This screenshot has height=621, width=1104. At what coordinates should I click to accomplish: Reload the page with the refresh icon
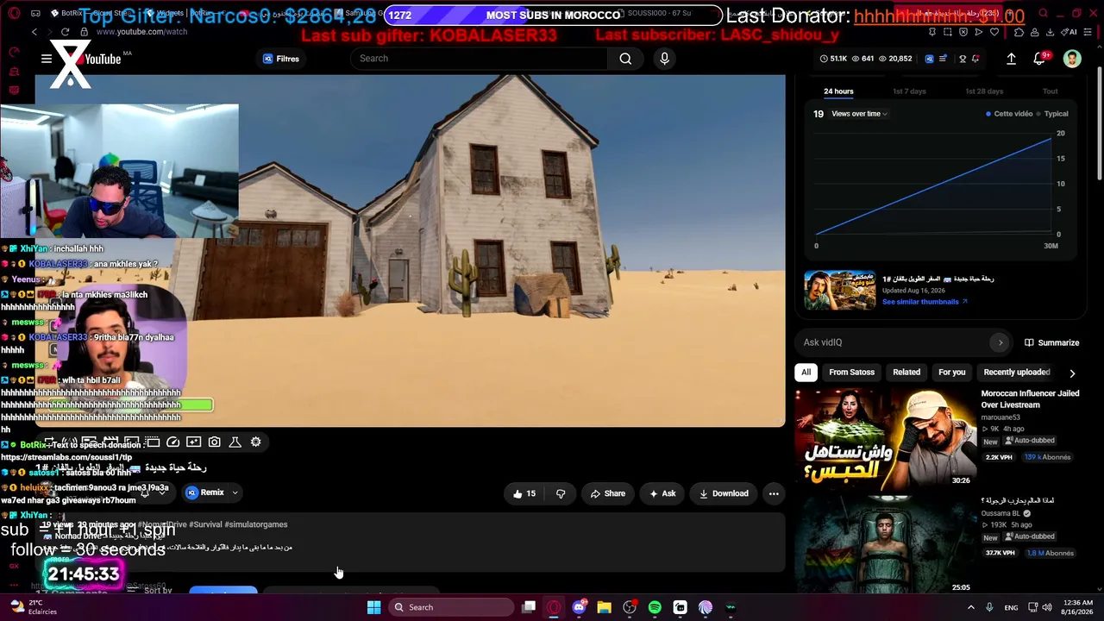pyautogui.click(x=65, y=32)
